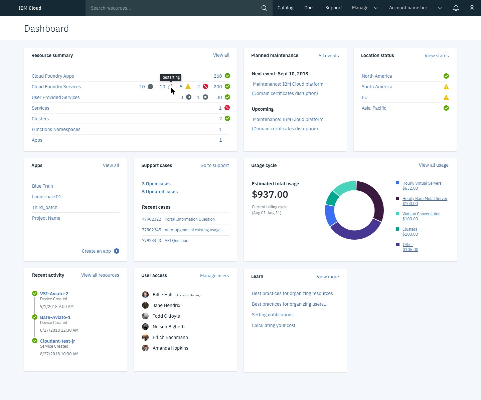Screen dimensions: 481x400
Task: Click the gray circle icon in Cloud Foundry Services
Action: [x=150, y=87]
